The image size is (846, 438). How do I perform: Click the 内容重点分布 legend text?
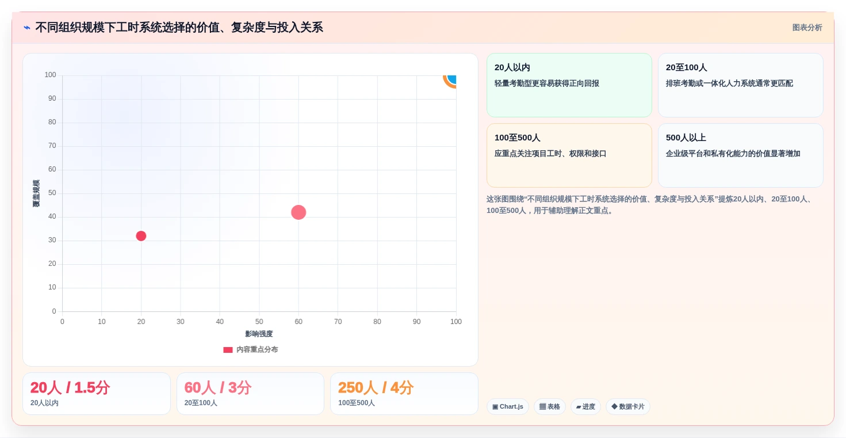(257, 350)
